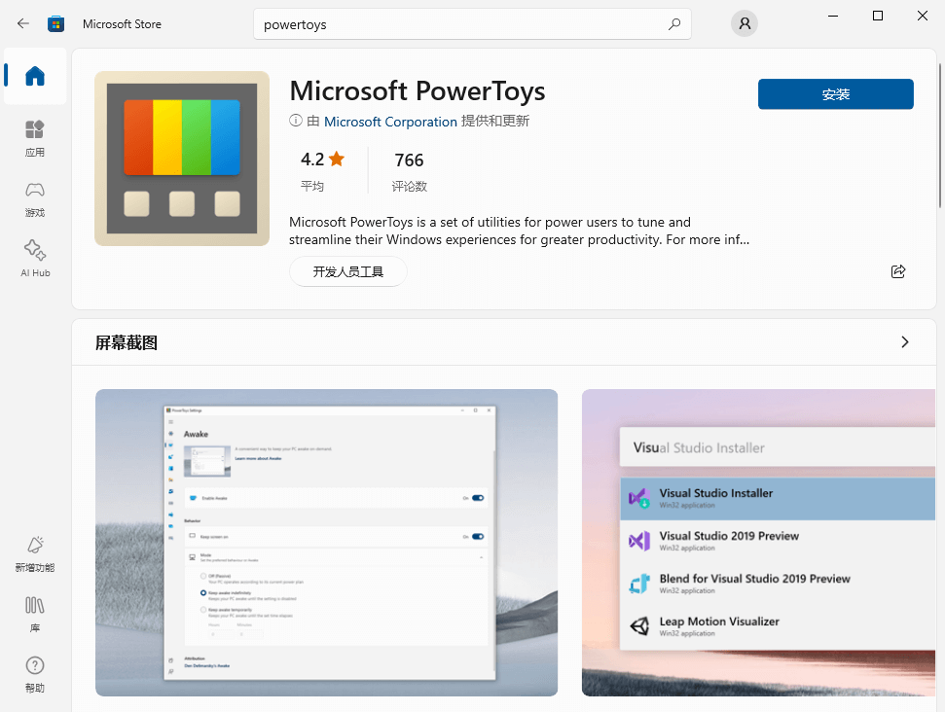Go to the 游戏 (Games) section
Viewport: 945px width, 712px height.
(35, 198)
